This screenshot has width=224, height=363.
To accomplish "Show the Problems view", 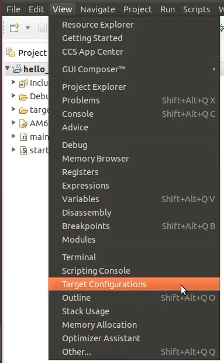I will pyautogui.click(x=134, y=100).
